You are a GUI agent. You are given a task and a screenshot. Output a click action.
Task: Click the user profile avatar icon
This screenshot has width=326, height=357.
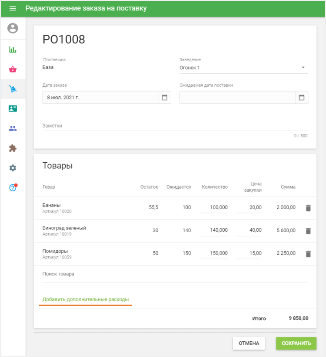coord(13,29)
